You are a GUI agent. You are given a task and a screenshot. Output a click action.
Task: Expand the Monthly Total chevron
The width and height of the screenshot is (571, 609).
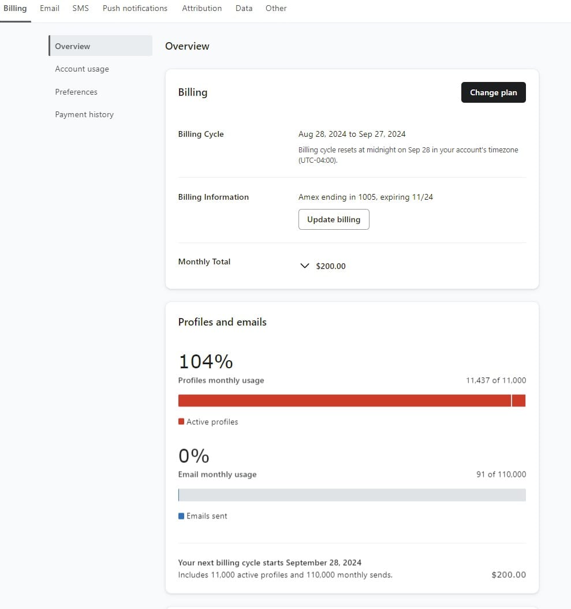click(x=305, y=266)
